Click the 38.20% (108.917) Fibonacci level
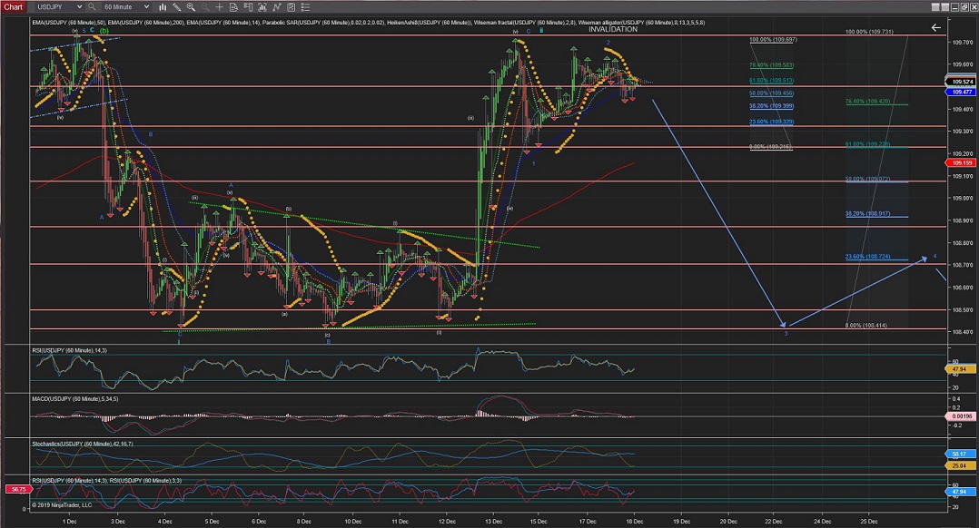Image resolution: width=979 pixels, height=528 pixels. coord(868,214)
